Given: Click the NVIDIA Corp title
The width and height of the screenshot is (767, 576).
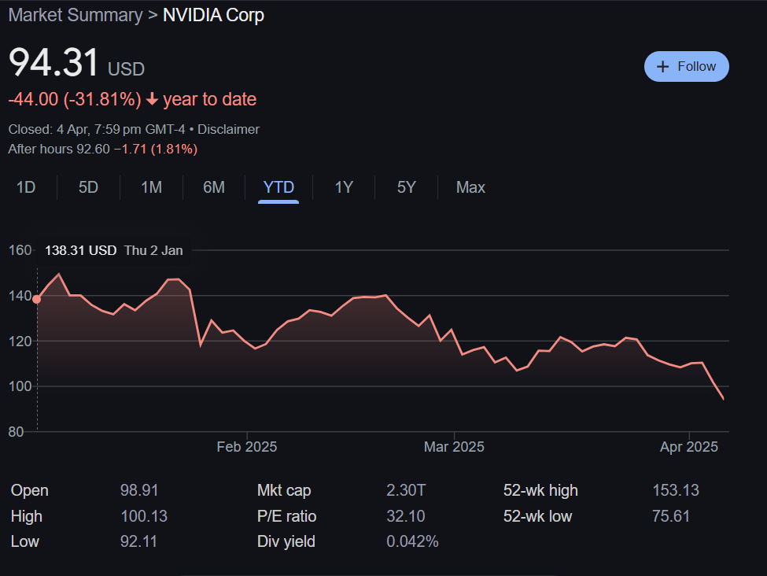Looking at the screenshot, I should [x=214, y=15].
